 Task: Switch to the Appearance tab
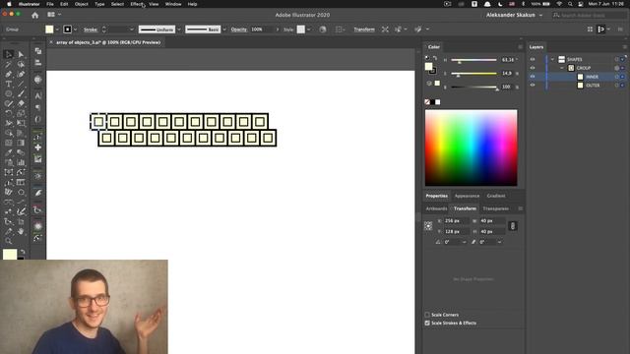[467, 196]
